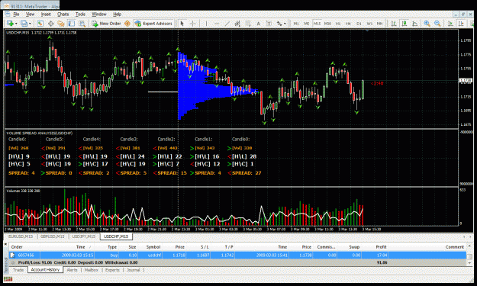Switch to the USDJPY,M15 chart tab
The width and height of the screenshot is (477, 286).
(x=84, y=236)
